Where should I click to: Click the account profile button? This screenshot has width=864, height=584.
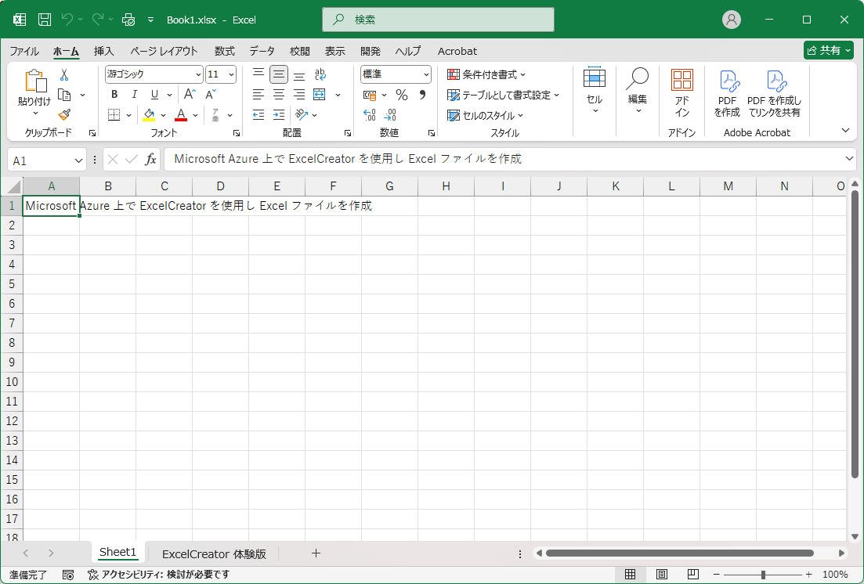coord(731,20)
